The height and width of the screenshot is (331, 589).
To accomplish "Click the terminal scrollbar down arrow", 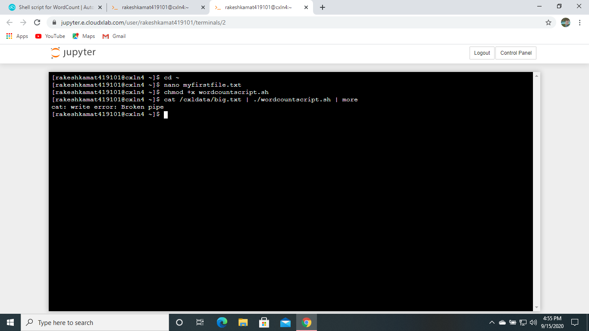I will [536, 307].
